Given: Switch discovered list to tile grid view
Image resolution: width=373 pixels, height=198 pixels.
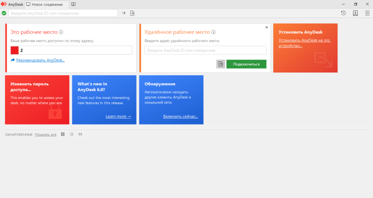Looking at the screenshot, I should coord(63,134).
